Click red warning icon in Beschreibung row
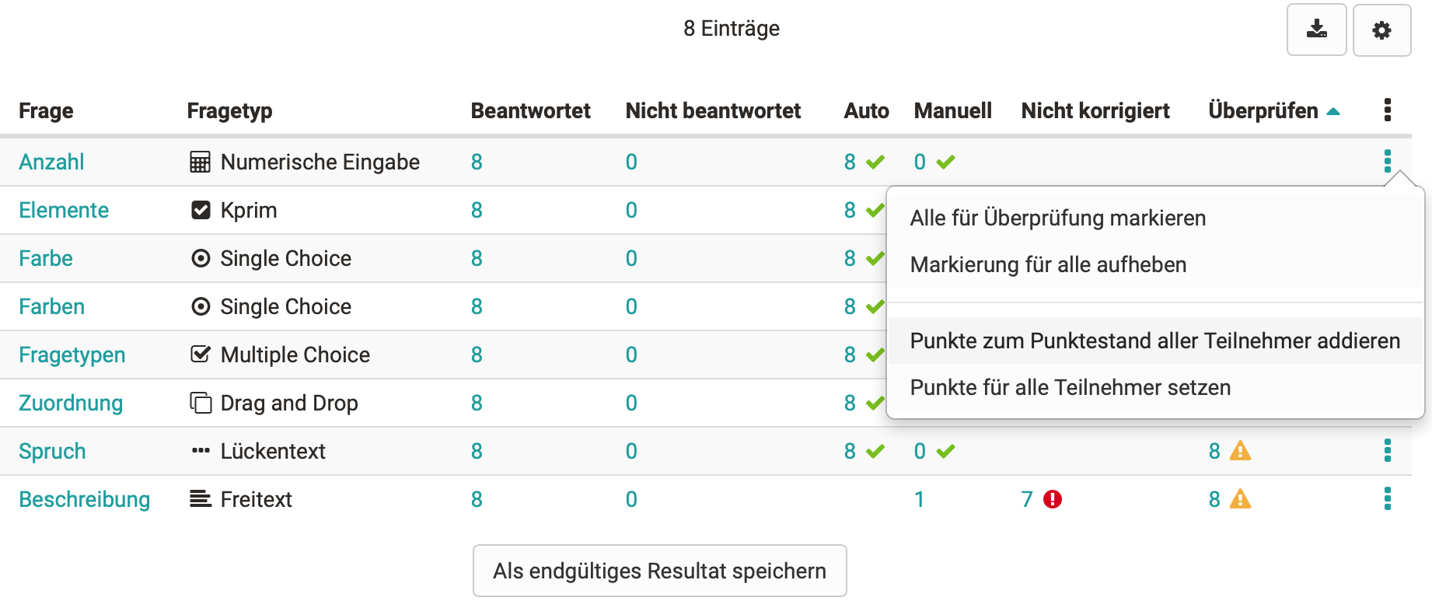 click(1053, 499)
